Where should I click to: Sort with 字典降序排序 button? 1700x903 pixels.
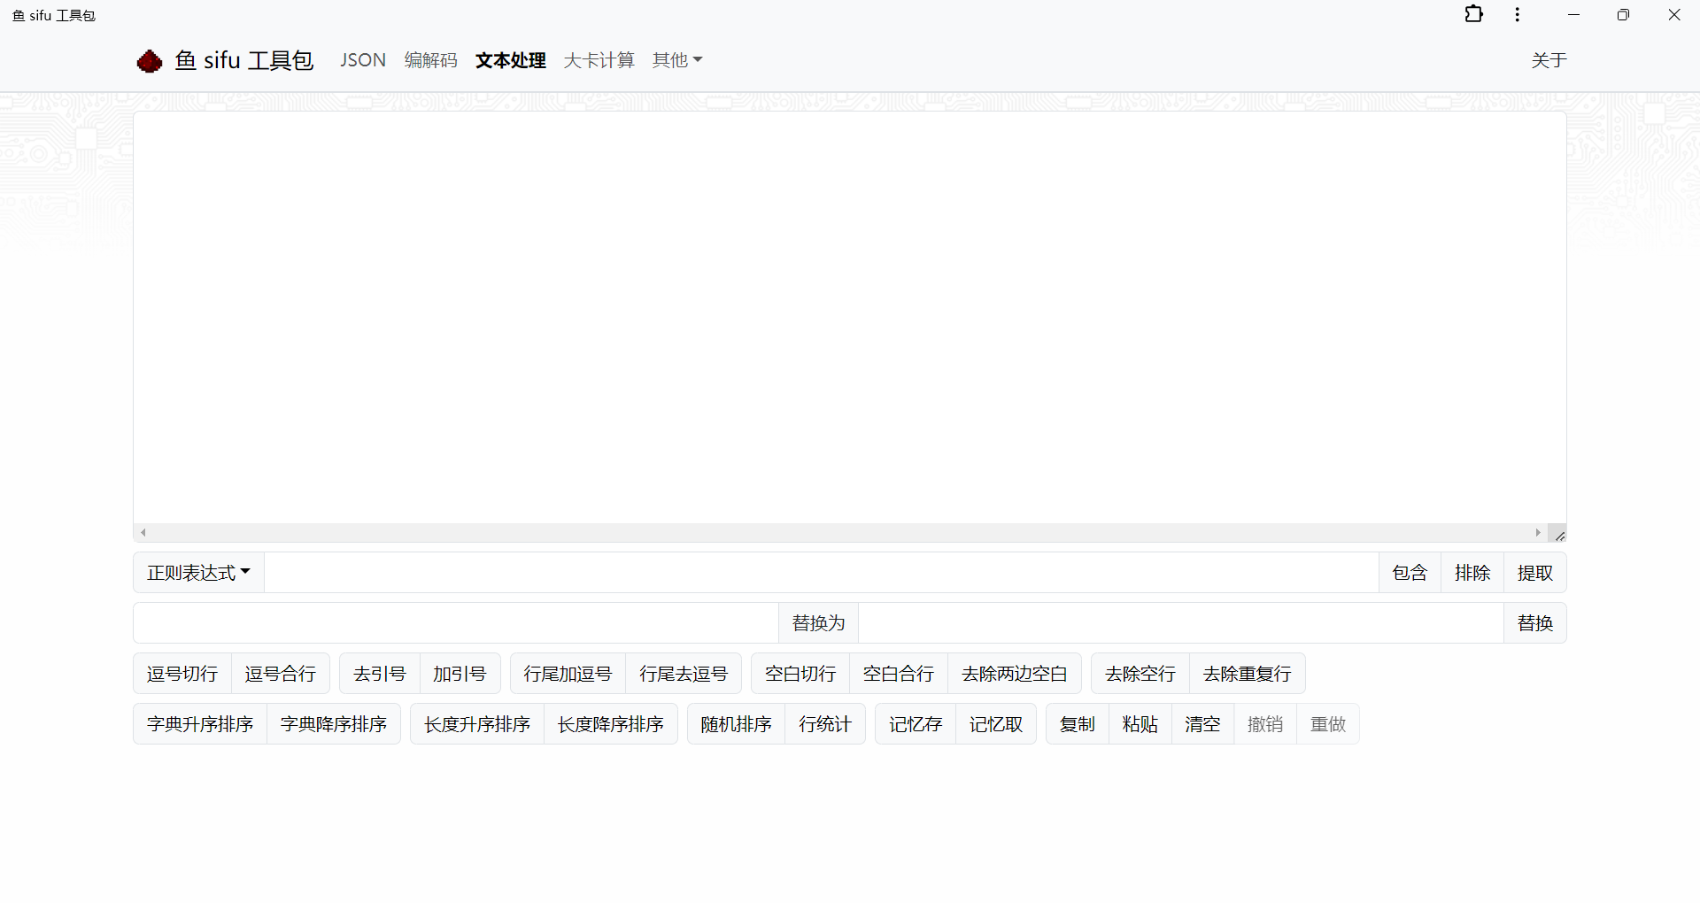click(x=334, y=724)
